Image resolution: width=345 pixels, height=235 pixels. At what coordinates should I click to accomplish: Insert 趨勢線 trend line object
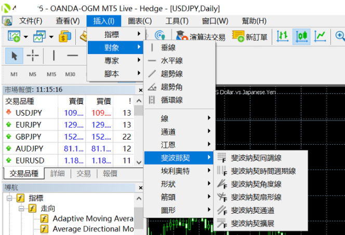[x=179, y=74]
